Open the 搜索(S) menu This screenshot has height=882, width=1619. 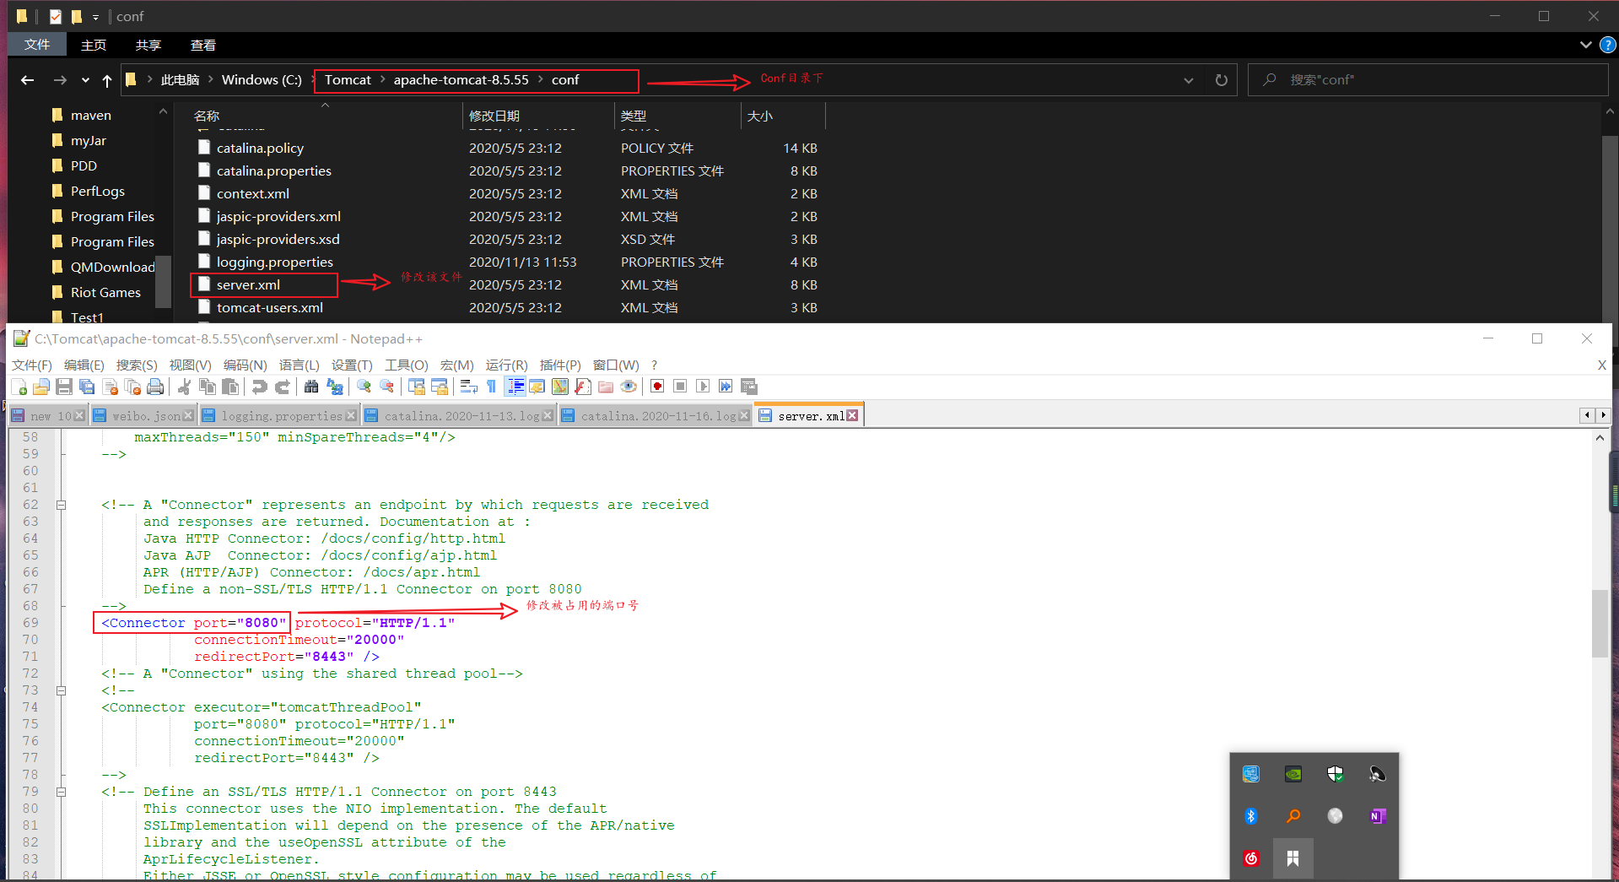(x=137, y=365)
